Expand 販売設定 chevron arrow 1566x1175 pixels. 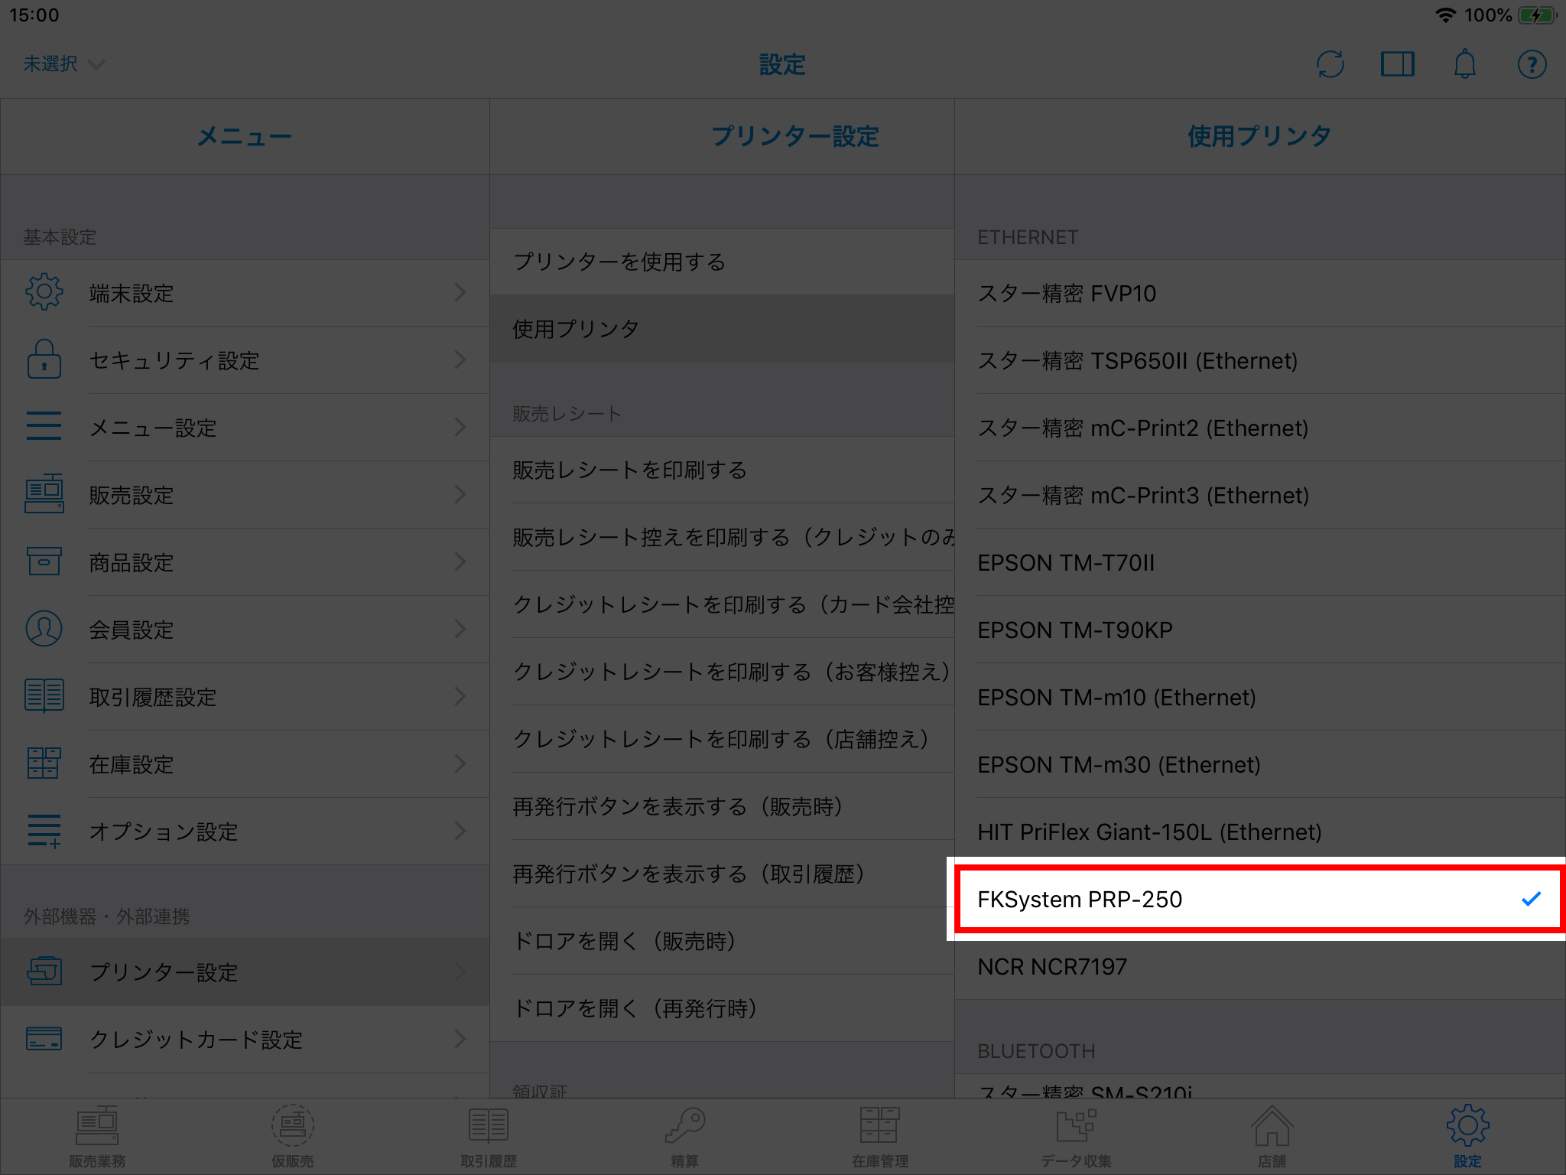(x=460, y=494)
